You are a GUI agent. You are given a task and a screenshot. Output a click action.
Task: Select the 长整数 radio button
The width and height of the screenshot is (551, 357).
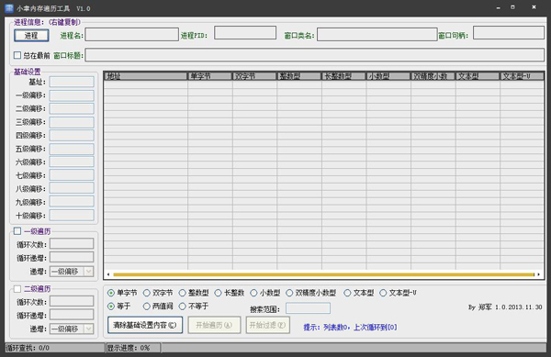(x=218, y=293)
